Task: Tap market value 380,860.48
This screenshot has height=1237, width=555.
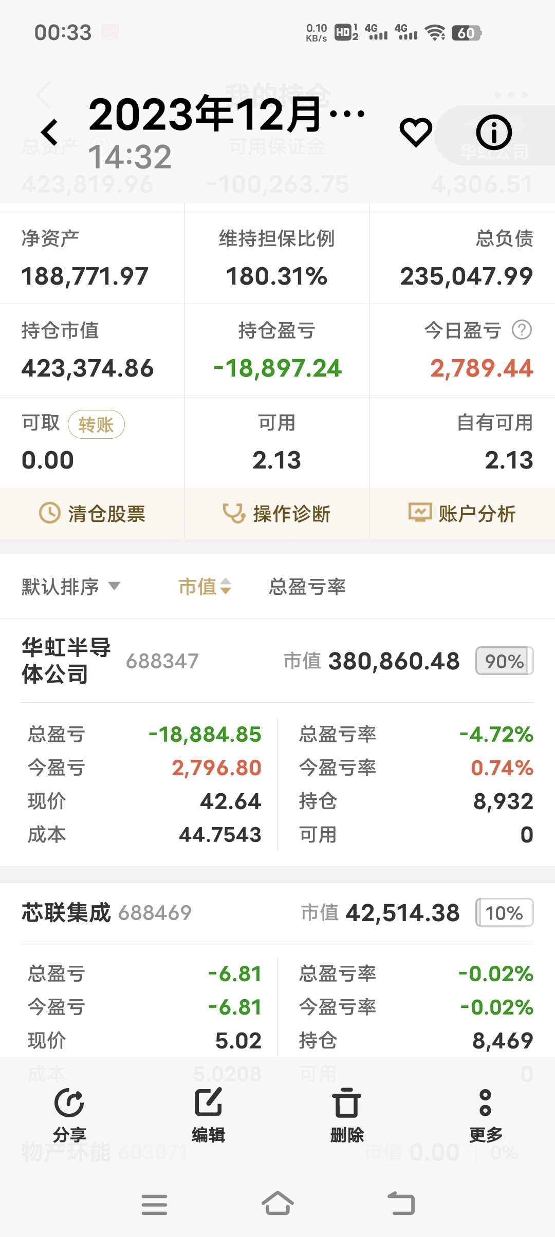Action: [x=394, y=661]
